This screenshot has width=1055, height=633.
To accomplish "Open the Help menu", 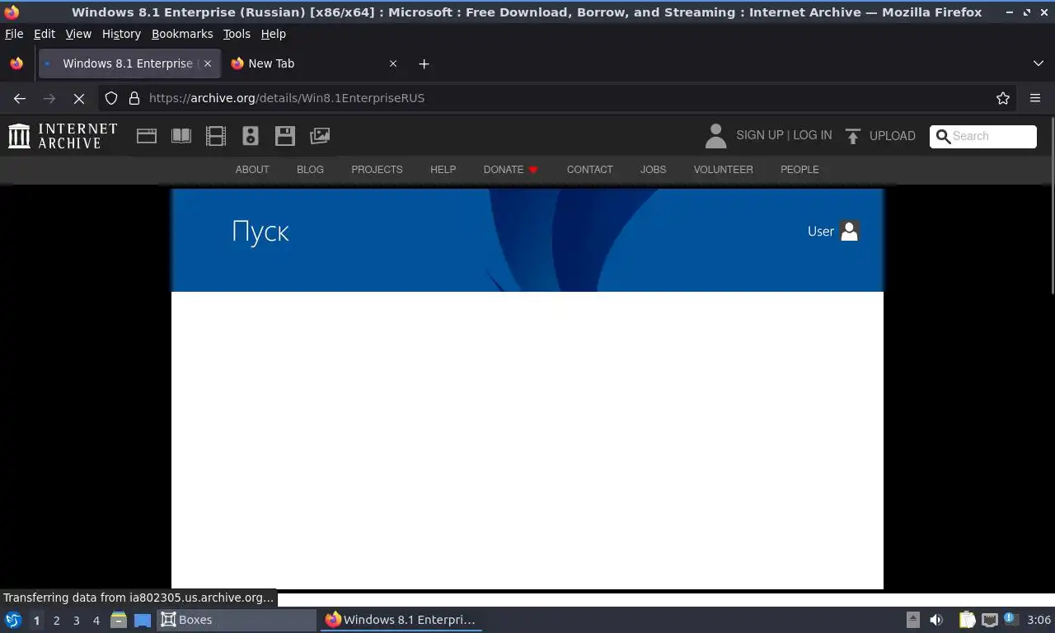I will click(x=273, y=34).
